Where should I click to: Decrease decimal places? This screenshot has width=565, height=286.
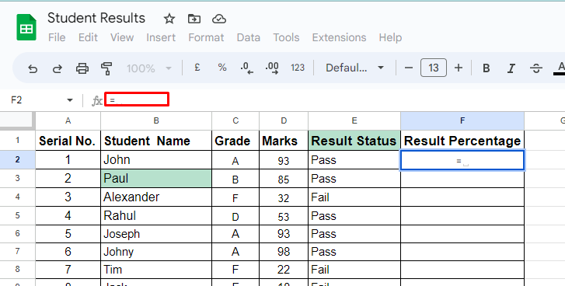coord(247,68)
